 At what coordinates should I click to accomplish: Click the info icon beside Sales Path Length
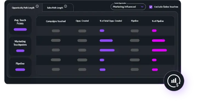coord(66,6)
